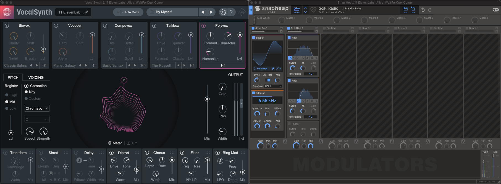Screen dimensions: 501x184
Task: Toggle the Serial Bus 1 enable checkbox
Action: pos(253,28)
